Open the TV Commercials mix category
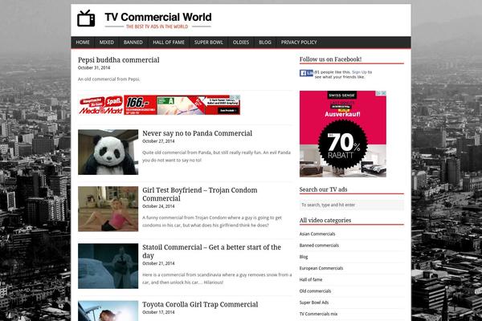This screenshot has width=482, height=321. [x=318, y=314]
